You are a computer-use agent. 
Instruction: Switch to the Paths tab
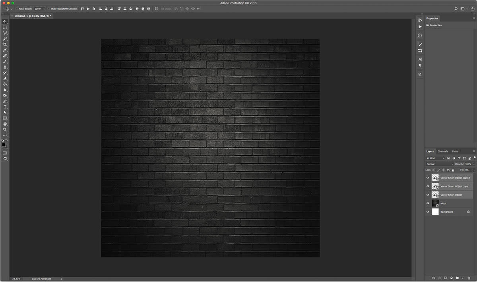(455, 151)
